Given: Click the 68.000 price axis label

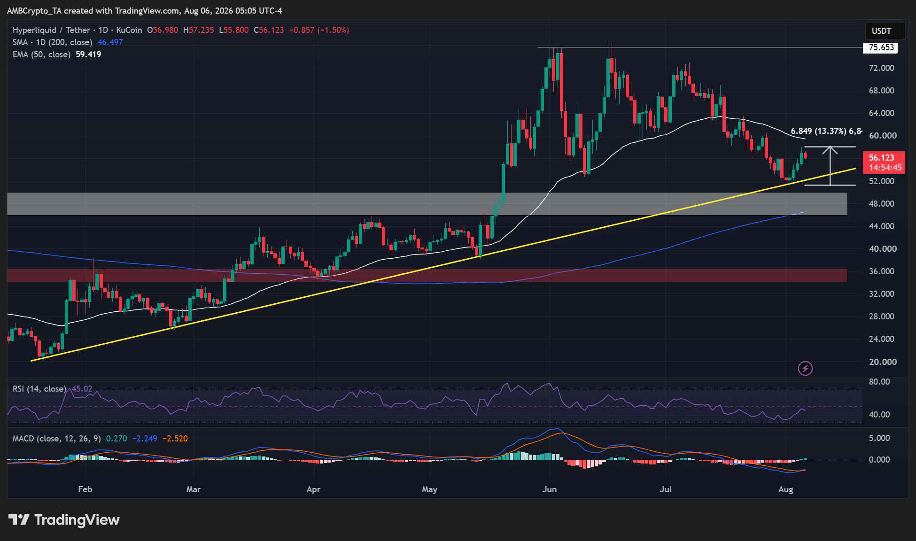Looking at the screenshot, I should point(881,91).
